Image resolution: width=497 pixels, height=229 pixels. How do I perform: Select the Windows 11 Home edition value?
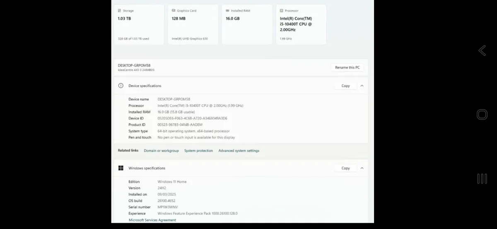pos(172,182)
